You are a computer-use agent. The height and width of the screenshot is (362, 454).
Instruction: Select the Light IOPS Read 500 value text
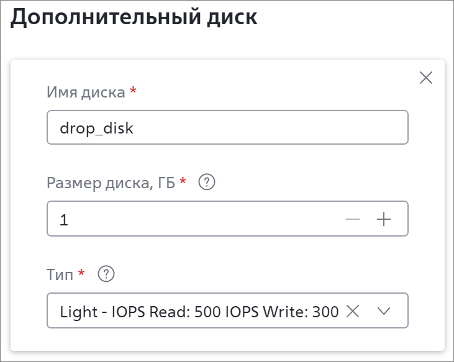coord(199,312)
